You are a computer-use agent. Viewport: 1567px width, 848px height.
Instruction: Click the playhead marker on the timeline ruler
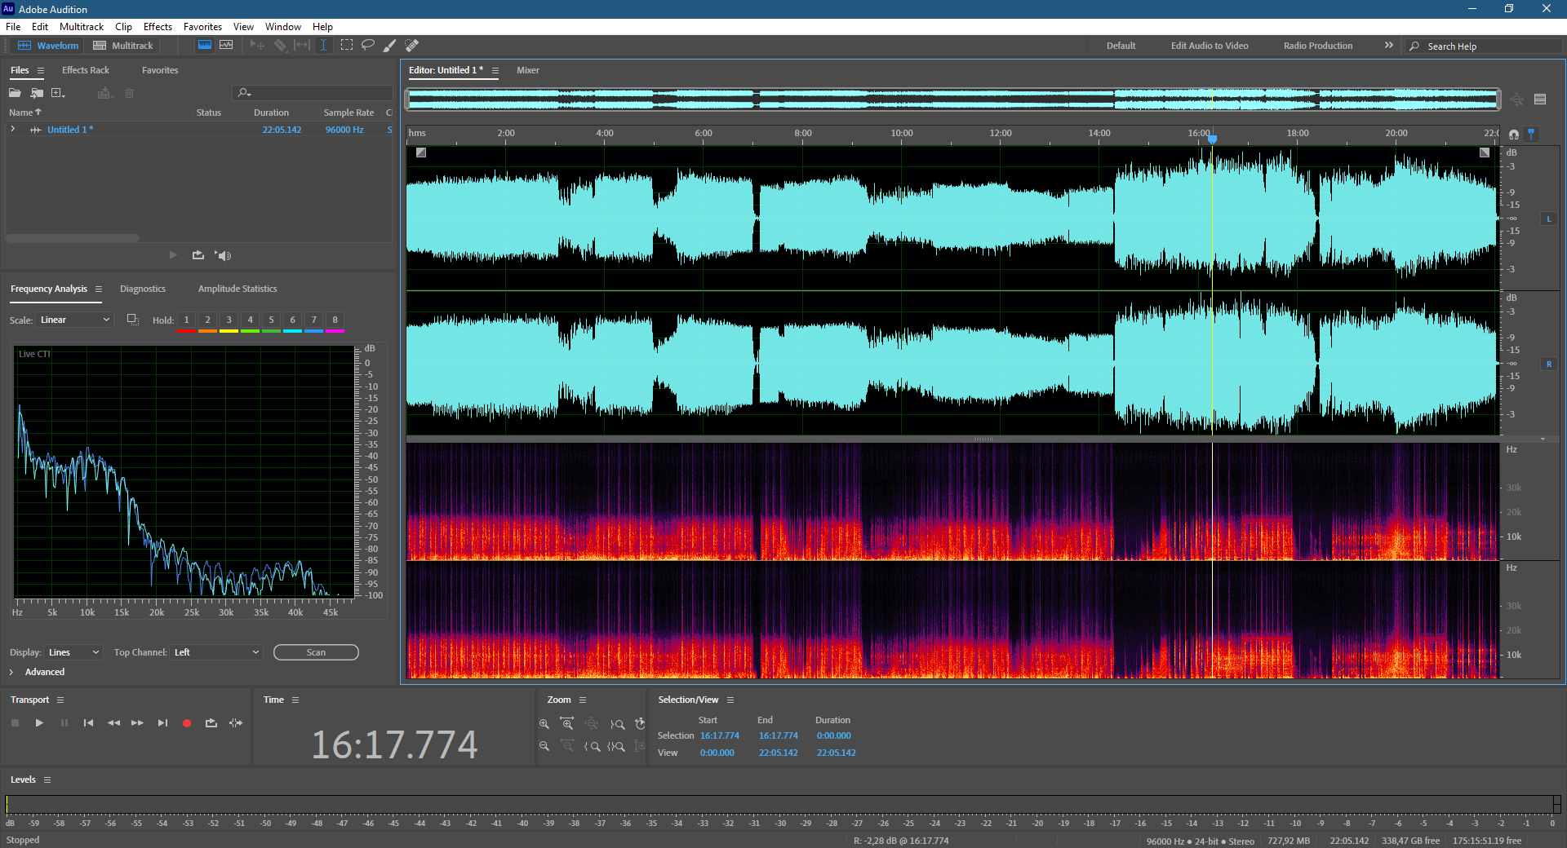point(1212,139)
